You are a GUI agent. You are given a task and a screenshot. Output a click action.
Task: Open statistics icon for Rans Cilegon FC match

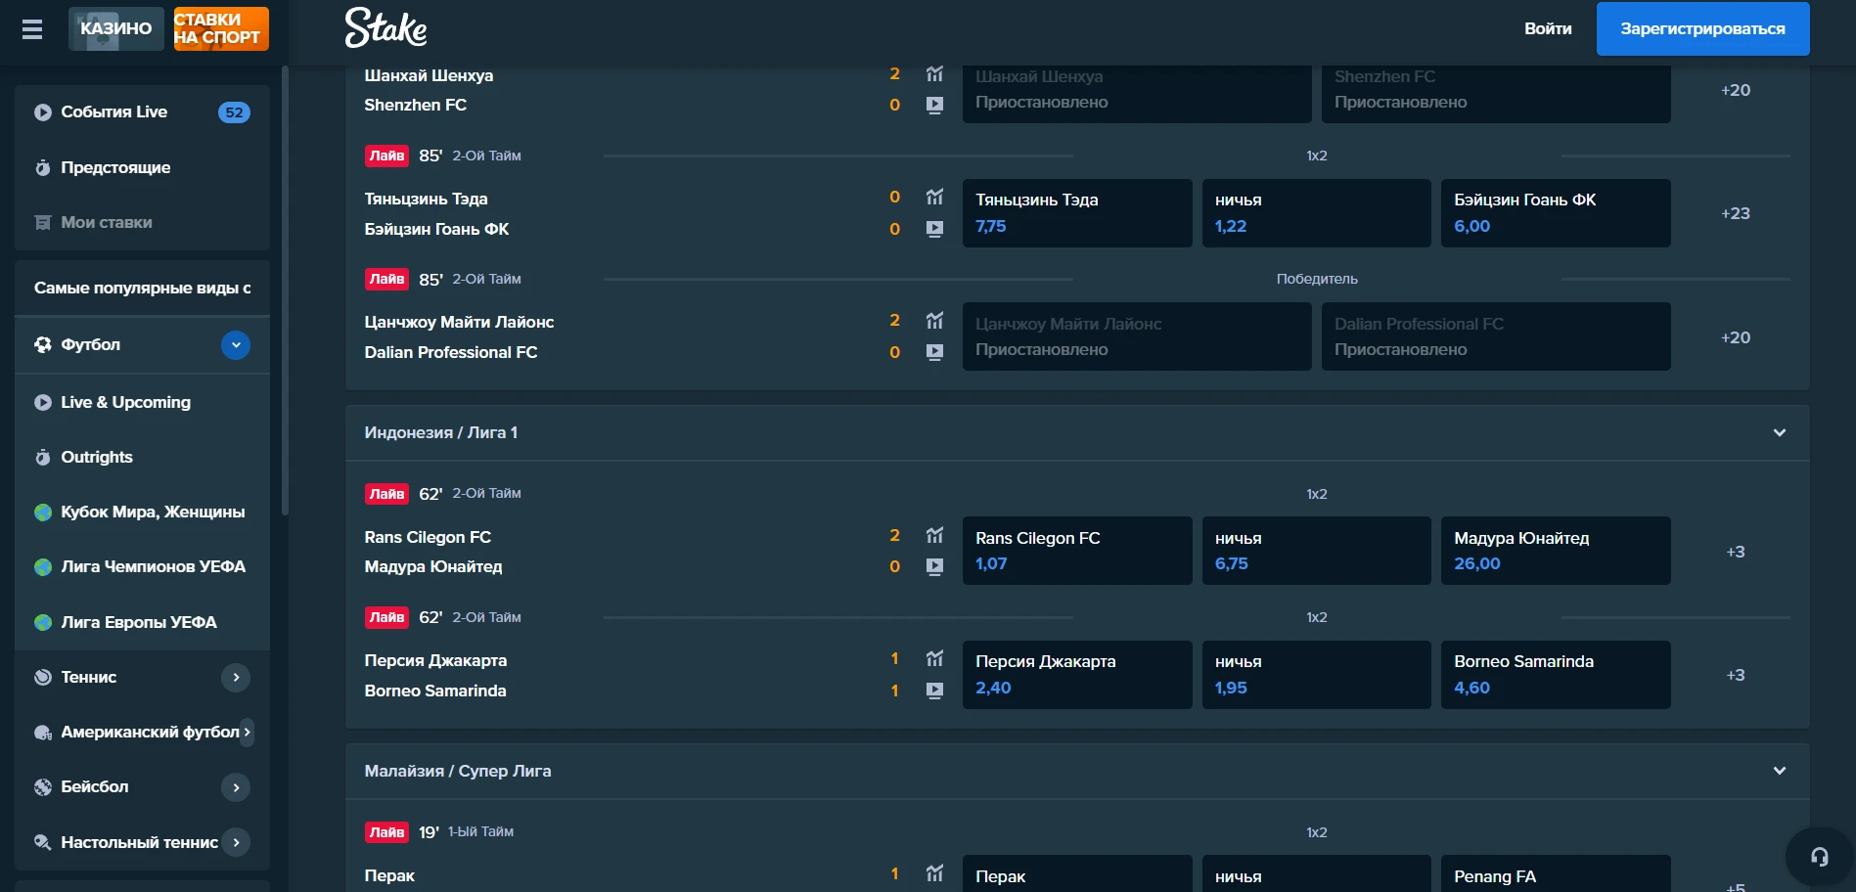934,535
